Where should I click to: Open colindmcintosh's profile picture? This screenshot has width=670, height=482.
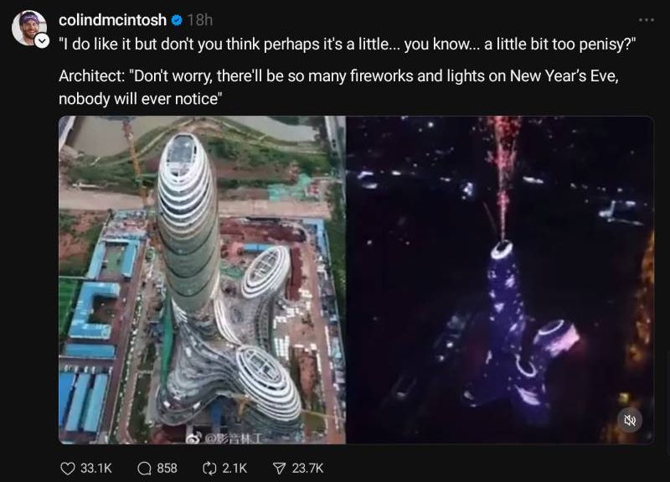click(28, 27)
